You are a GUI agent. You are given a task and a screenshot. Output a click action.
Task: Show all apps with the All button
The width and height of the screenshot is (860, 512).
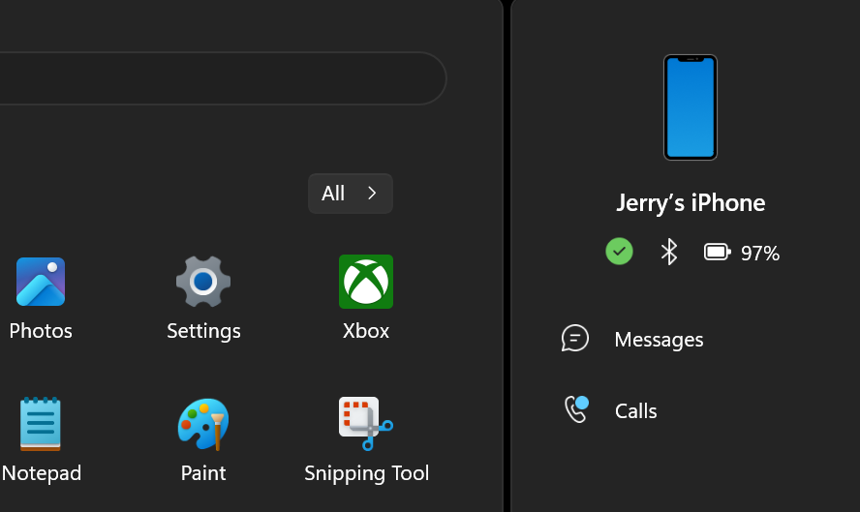tap(351, 194)
